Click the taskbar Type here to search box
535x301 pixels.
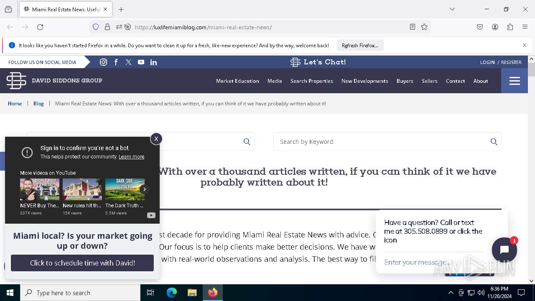[x=80, y=293]
